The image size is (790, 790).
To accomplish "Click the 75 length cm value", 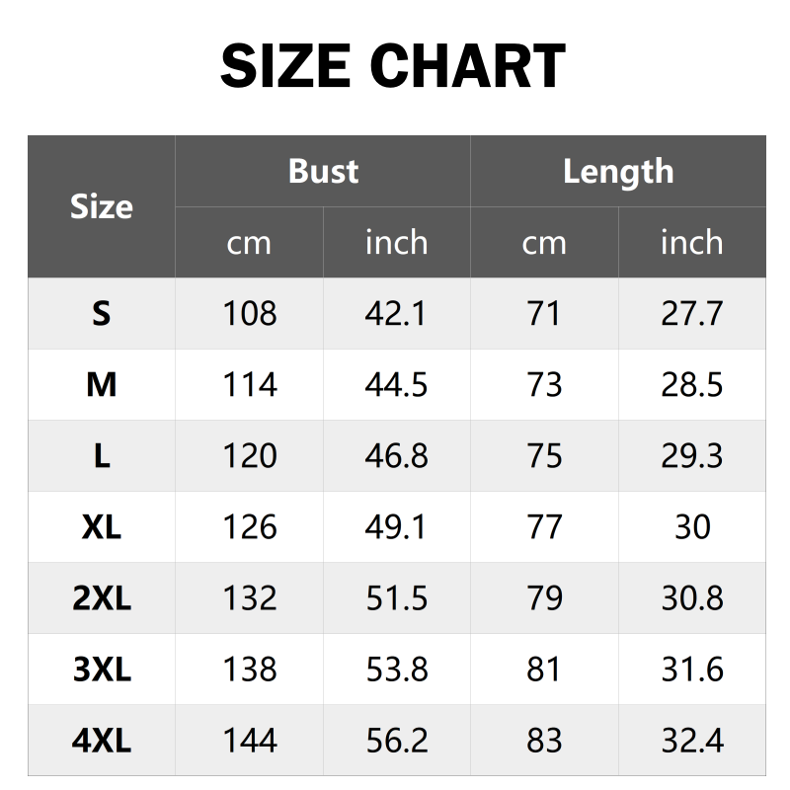I will click(x=544, y=455).
